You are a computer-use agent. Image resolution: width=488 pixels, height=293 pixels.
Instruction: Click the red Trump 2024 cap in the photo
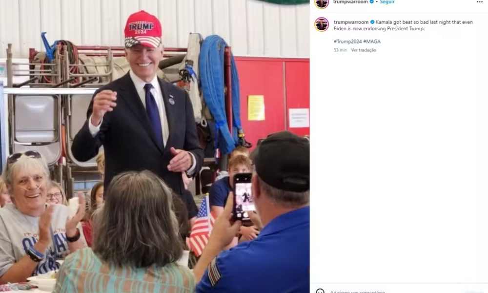pos(143,29)
